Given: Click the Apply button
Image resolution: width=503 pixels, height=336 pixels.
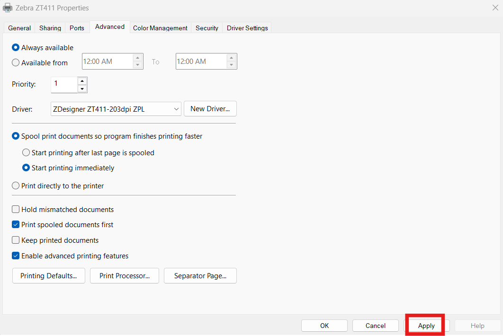Looking at the screenshot, I should 426,326.
